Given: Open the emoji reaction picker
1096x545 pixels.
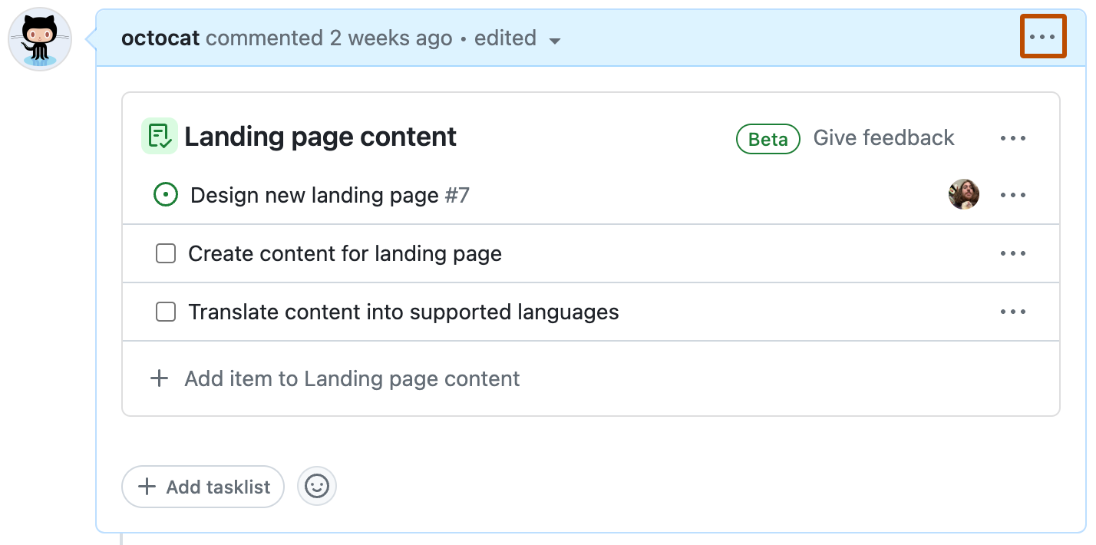Looking at the screenshot, I should click(x=317, y=486).
